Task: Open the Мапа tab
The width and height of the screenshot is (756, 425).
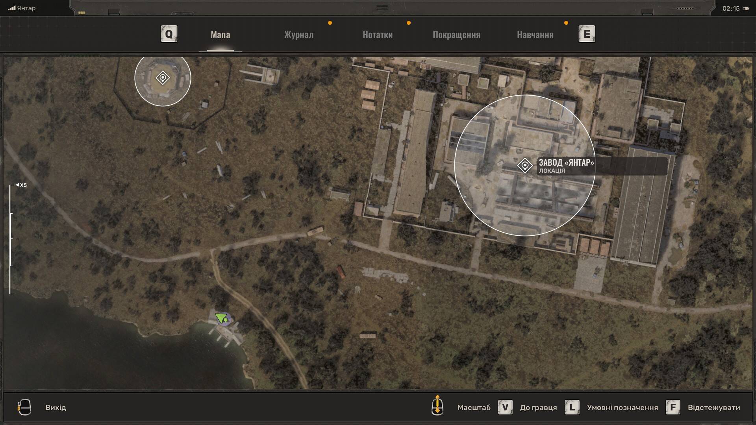Action: 220,35
